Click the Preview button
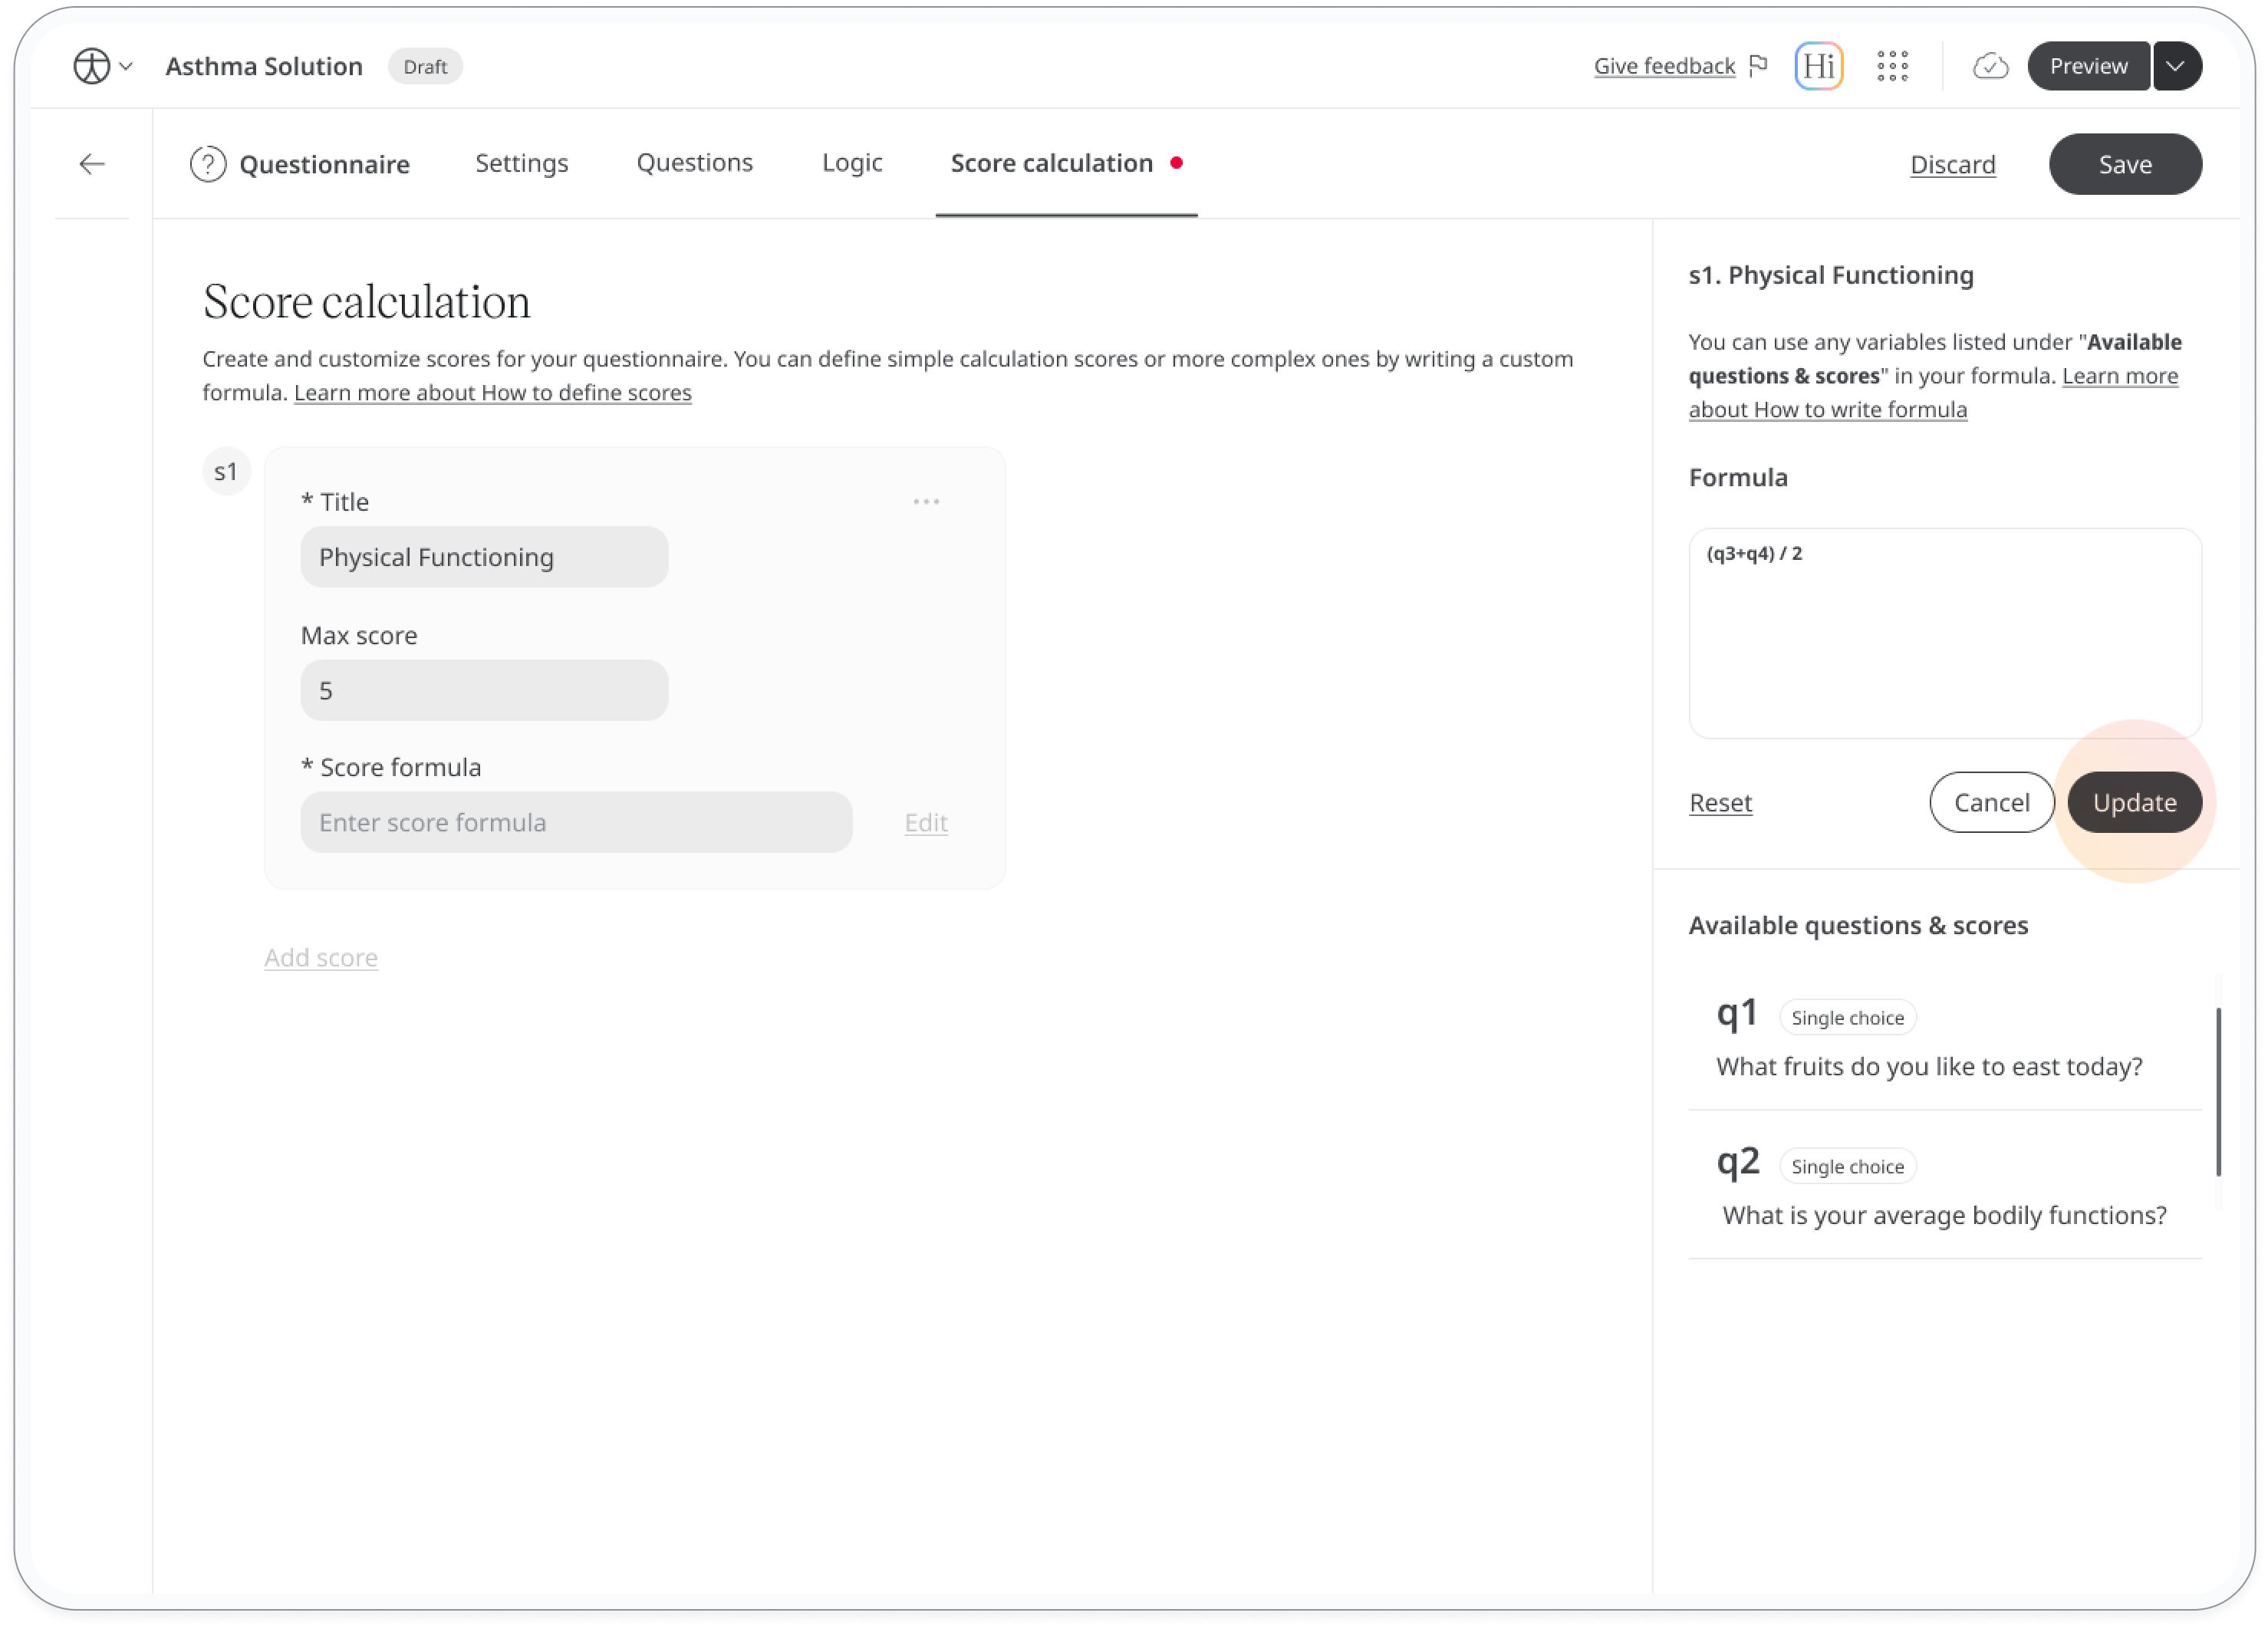Viewport: 2268px width, 1629px height. point(2088,66)
